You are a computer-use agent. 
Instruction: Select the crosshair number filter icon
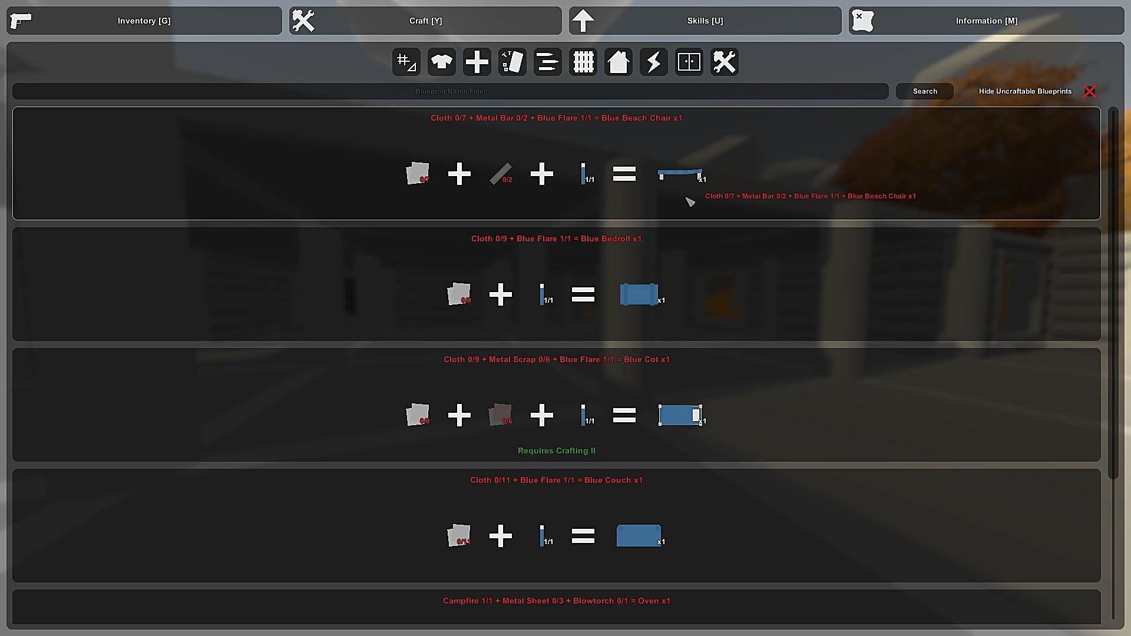pos(405,61)
